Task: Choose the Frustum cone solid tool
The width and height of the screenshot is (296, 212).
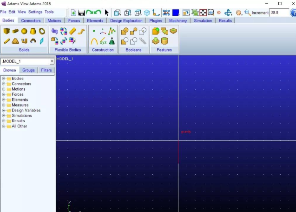Action: click(33, 31)
